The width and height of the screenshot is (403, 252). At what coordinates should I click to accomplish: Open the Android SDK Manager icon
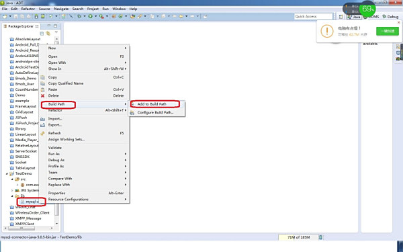[x=36, y=16]
